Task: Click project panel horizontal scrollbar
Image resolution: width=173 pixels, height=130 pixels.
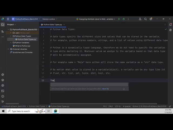Action: coord(12,104)
